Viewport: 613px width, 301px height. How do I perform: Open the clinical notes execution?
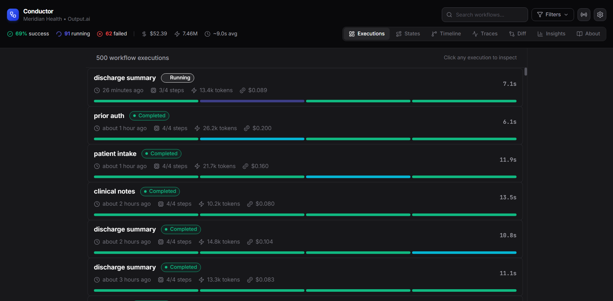[305, 201]
